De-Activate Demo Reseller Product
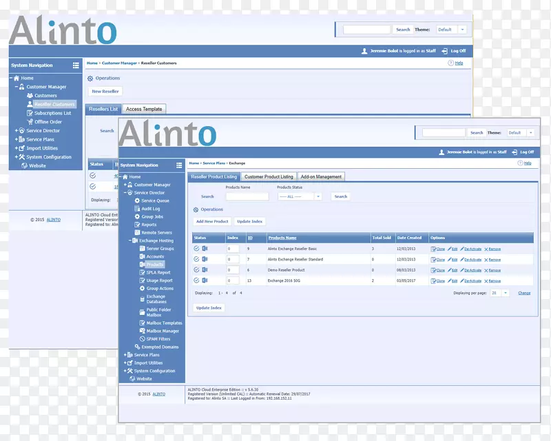The width and height of the screenshot is (551, 441). tap(471, 270)
